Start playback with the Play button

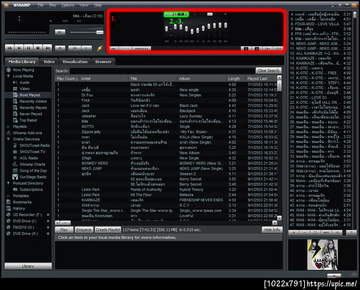[x=19, y=48]
